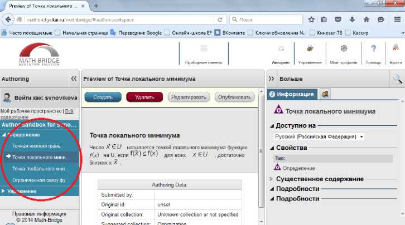
Task: Collapse the first Подробности section
Action: click(x=272, y=189)
